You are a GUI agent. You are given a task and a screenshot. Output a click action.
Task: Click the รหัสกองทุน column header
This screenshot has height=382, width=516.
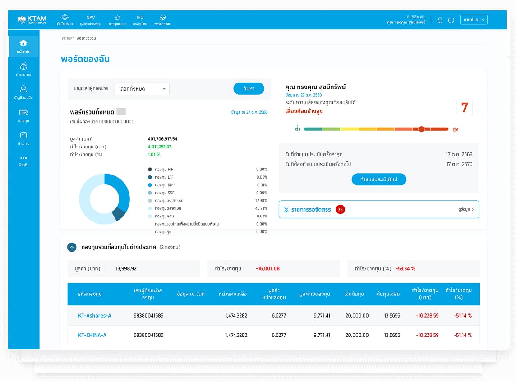tap(90, 294)
